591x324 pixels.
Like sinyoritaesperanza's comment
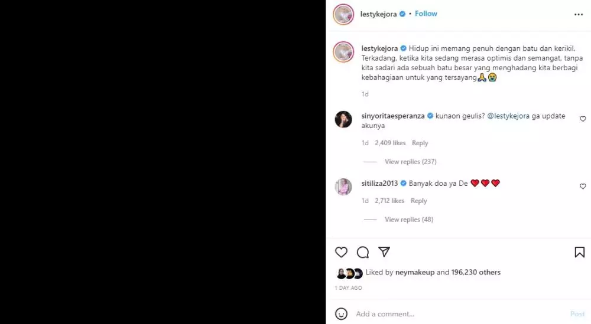point(583,119)
